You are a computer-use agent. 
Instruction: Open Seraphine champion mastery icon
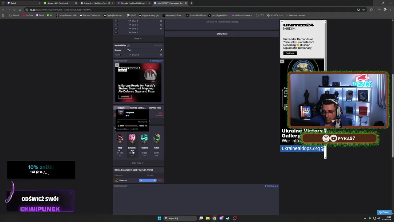132,138
